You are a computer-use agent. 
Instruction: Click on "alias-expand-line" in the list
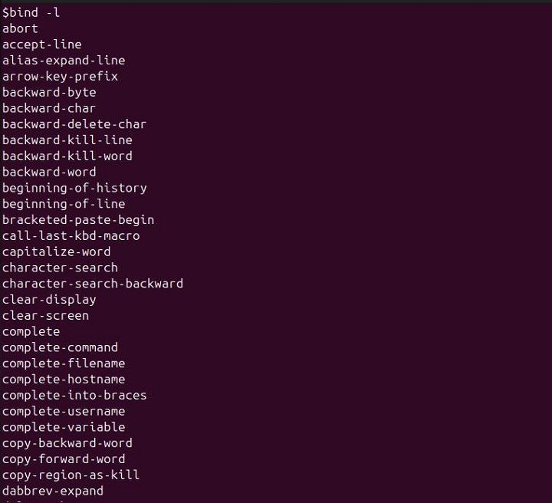click(x=64, y=61)
